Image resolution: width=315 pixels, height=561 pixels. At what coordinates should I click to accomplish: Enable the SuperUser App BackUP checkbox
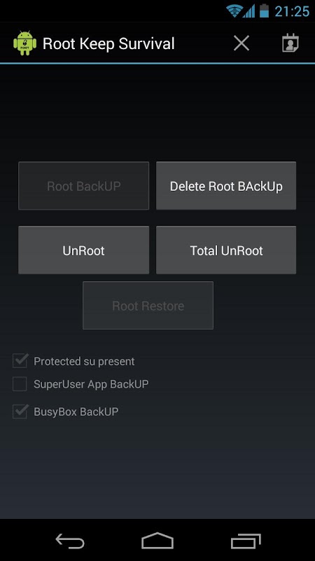click(x=20, y=384)
